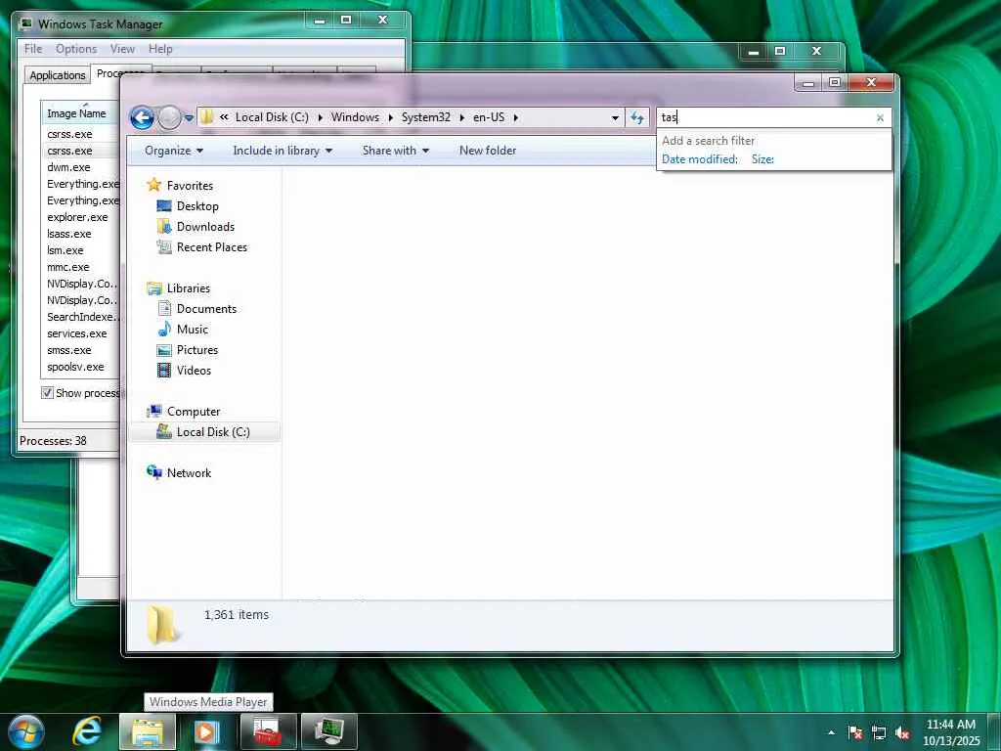1001x751 pixels.
Task: Click the Back arrow in Explorer
Action: [142, 117]
